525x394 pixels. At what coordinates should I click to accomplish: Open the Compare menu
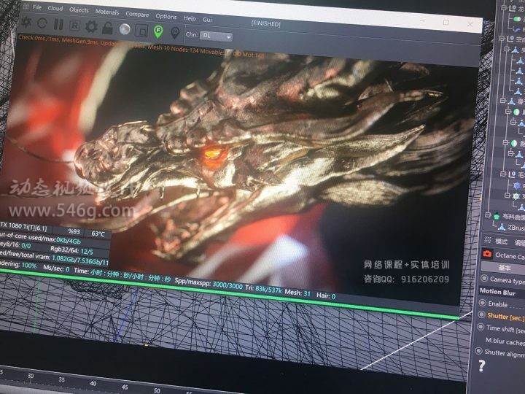[x=137, y=14]
